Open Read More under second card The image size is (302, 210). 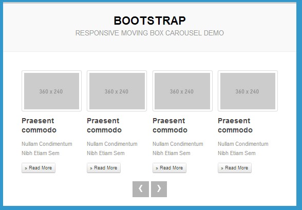point(104,168)
